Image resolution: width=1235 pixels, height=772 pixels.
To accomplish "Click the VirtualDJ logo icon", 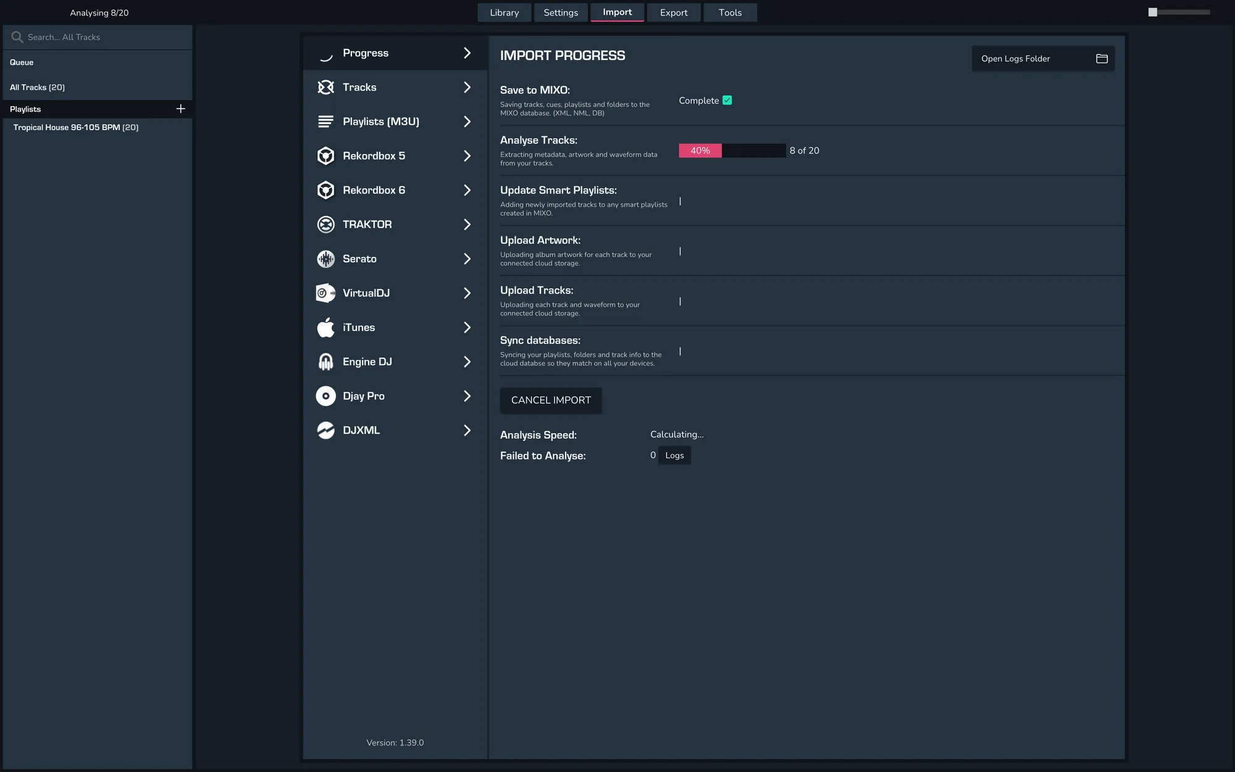I will point(325,293).
